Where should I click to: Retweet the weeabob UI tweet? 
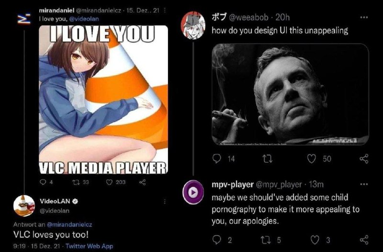[x=268, y=159]
